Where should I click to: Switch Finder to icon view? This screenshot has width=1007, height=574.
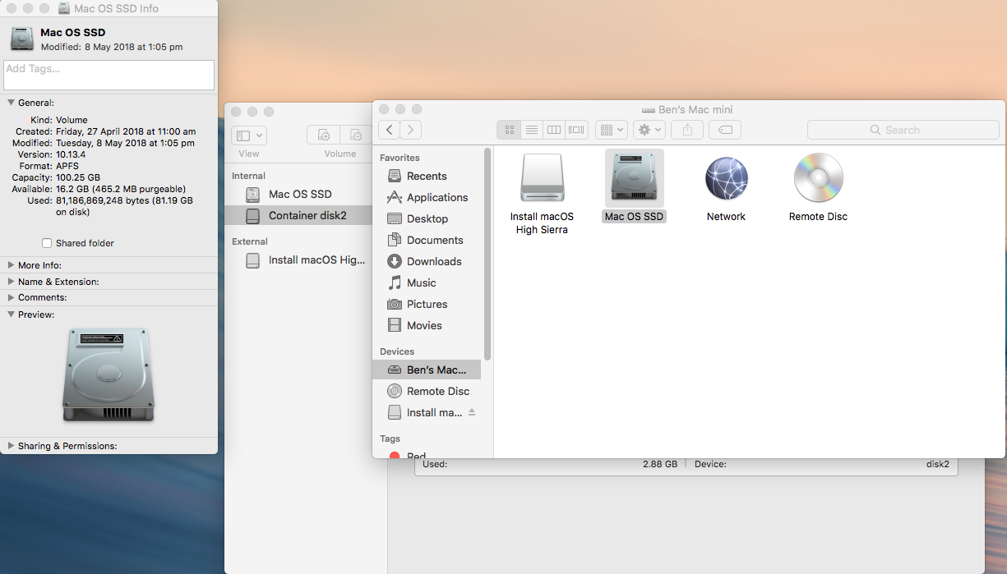coord(509,130)
